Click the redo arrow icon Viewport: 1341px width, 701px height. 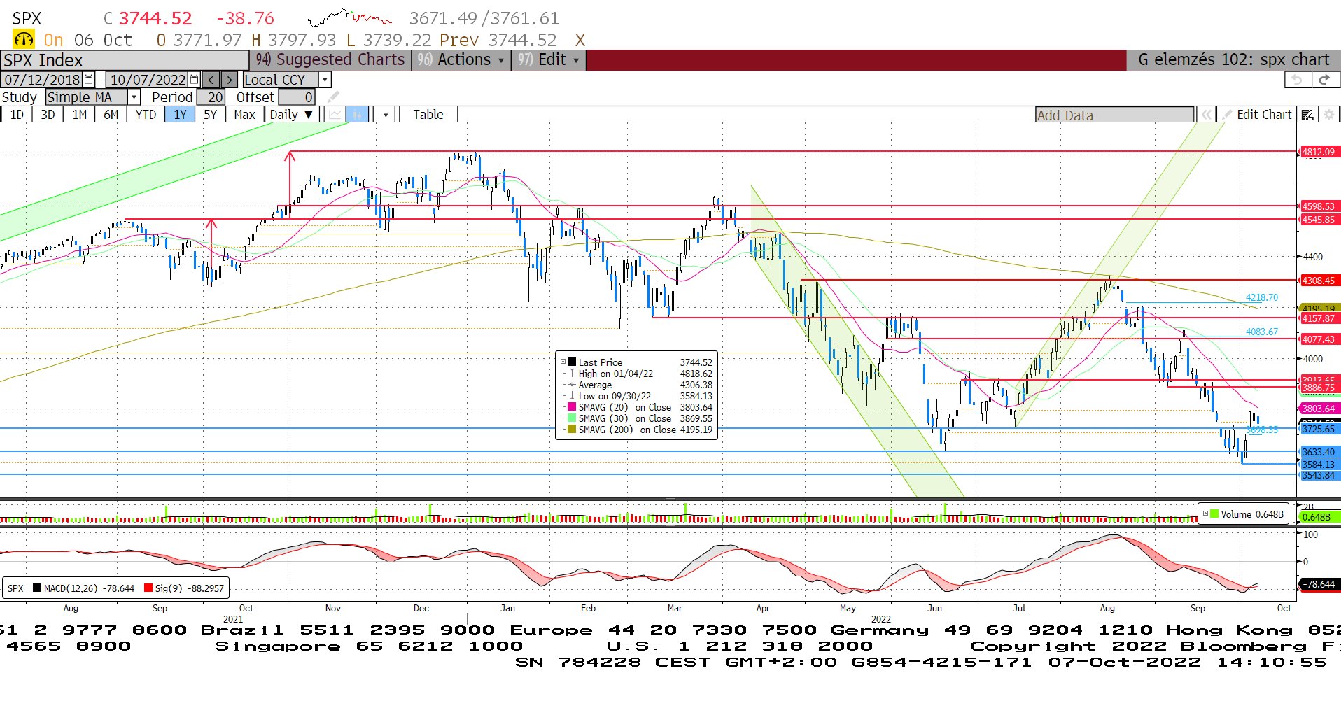point(1324,80)
